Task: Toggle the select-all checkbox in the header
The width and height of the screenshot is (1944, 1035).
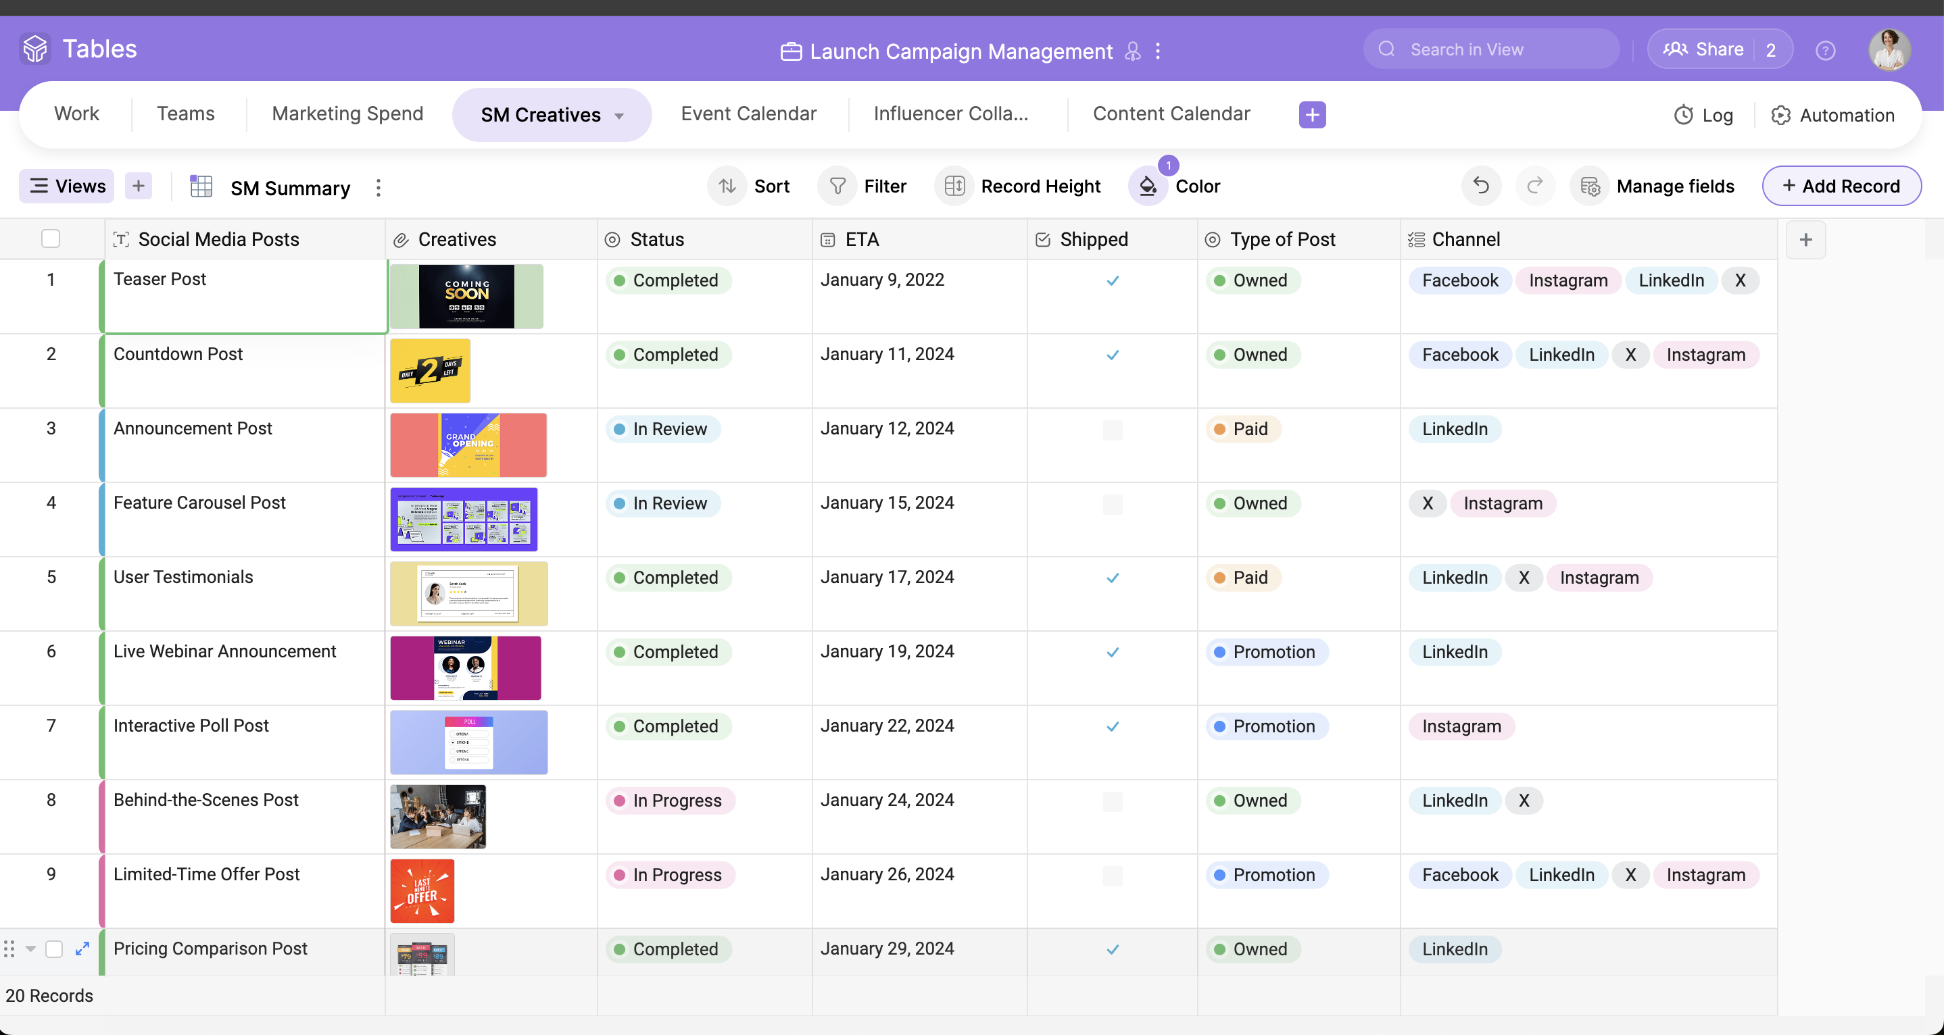Action: (50, 238)
